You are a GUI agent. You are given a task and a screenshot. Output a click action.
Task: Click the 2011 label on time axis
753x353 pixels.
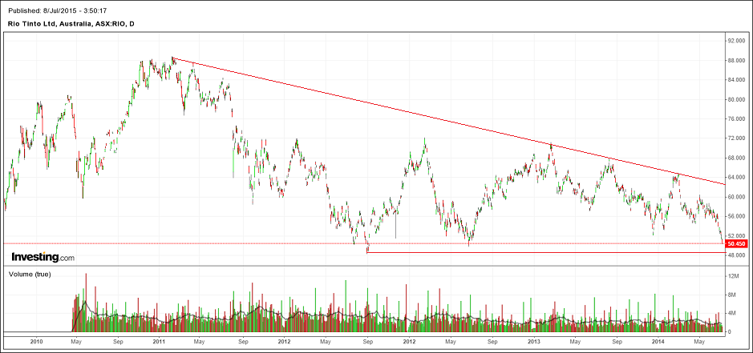coord(159,341)
